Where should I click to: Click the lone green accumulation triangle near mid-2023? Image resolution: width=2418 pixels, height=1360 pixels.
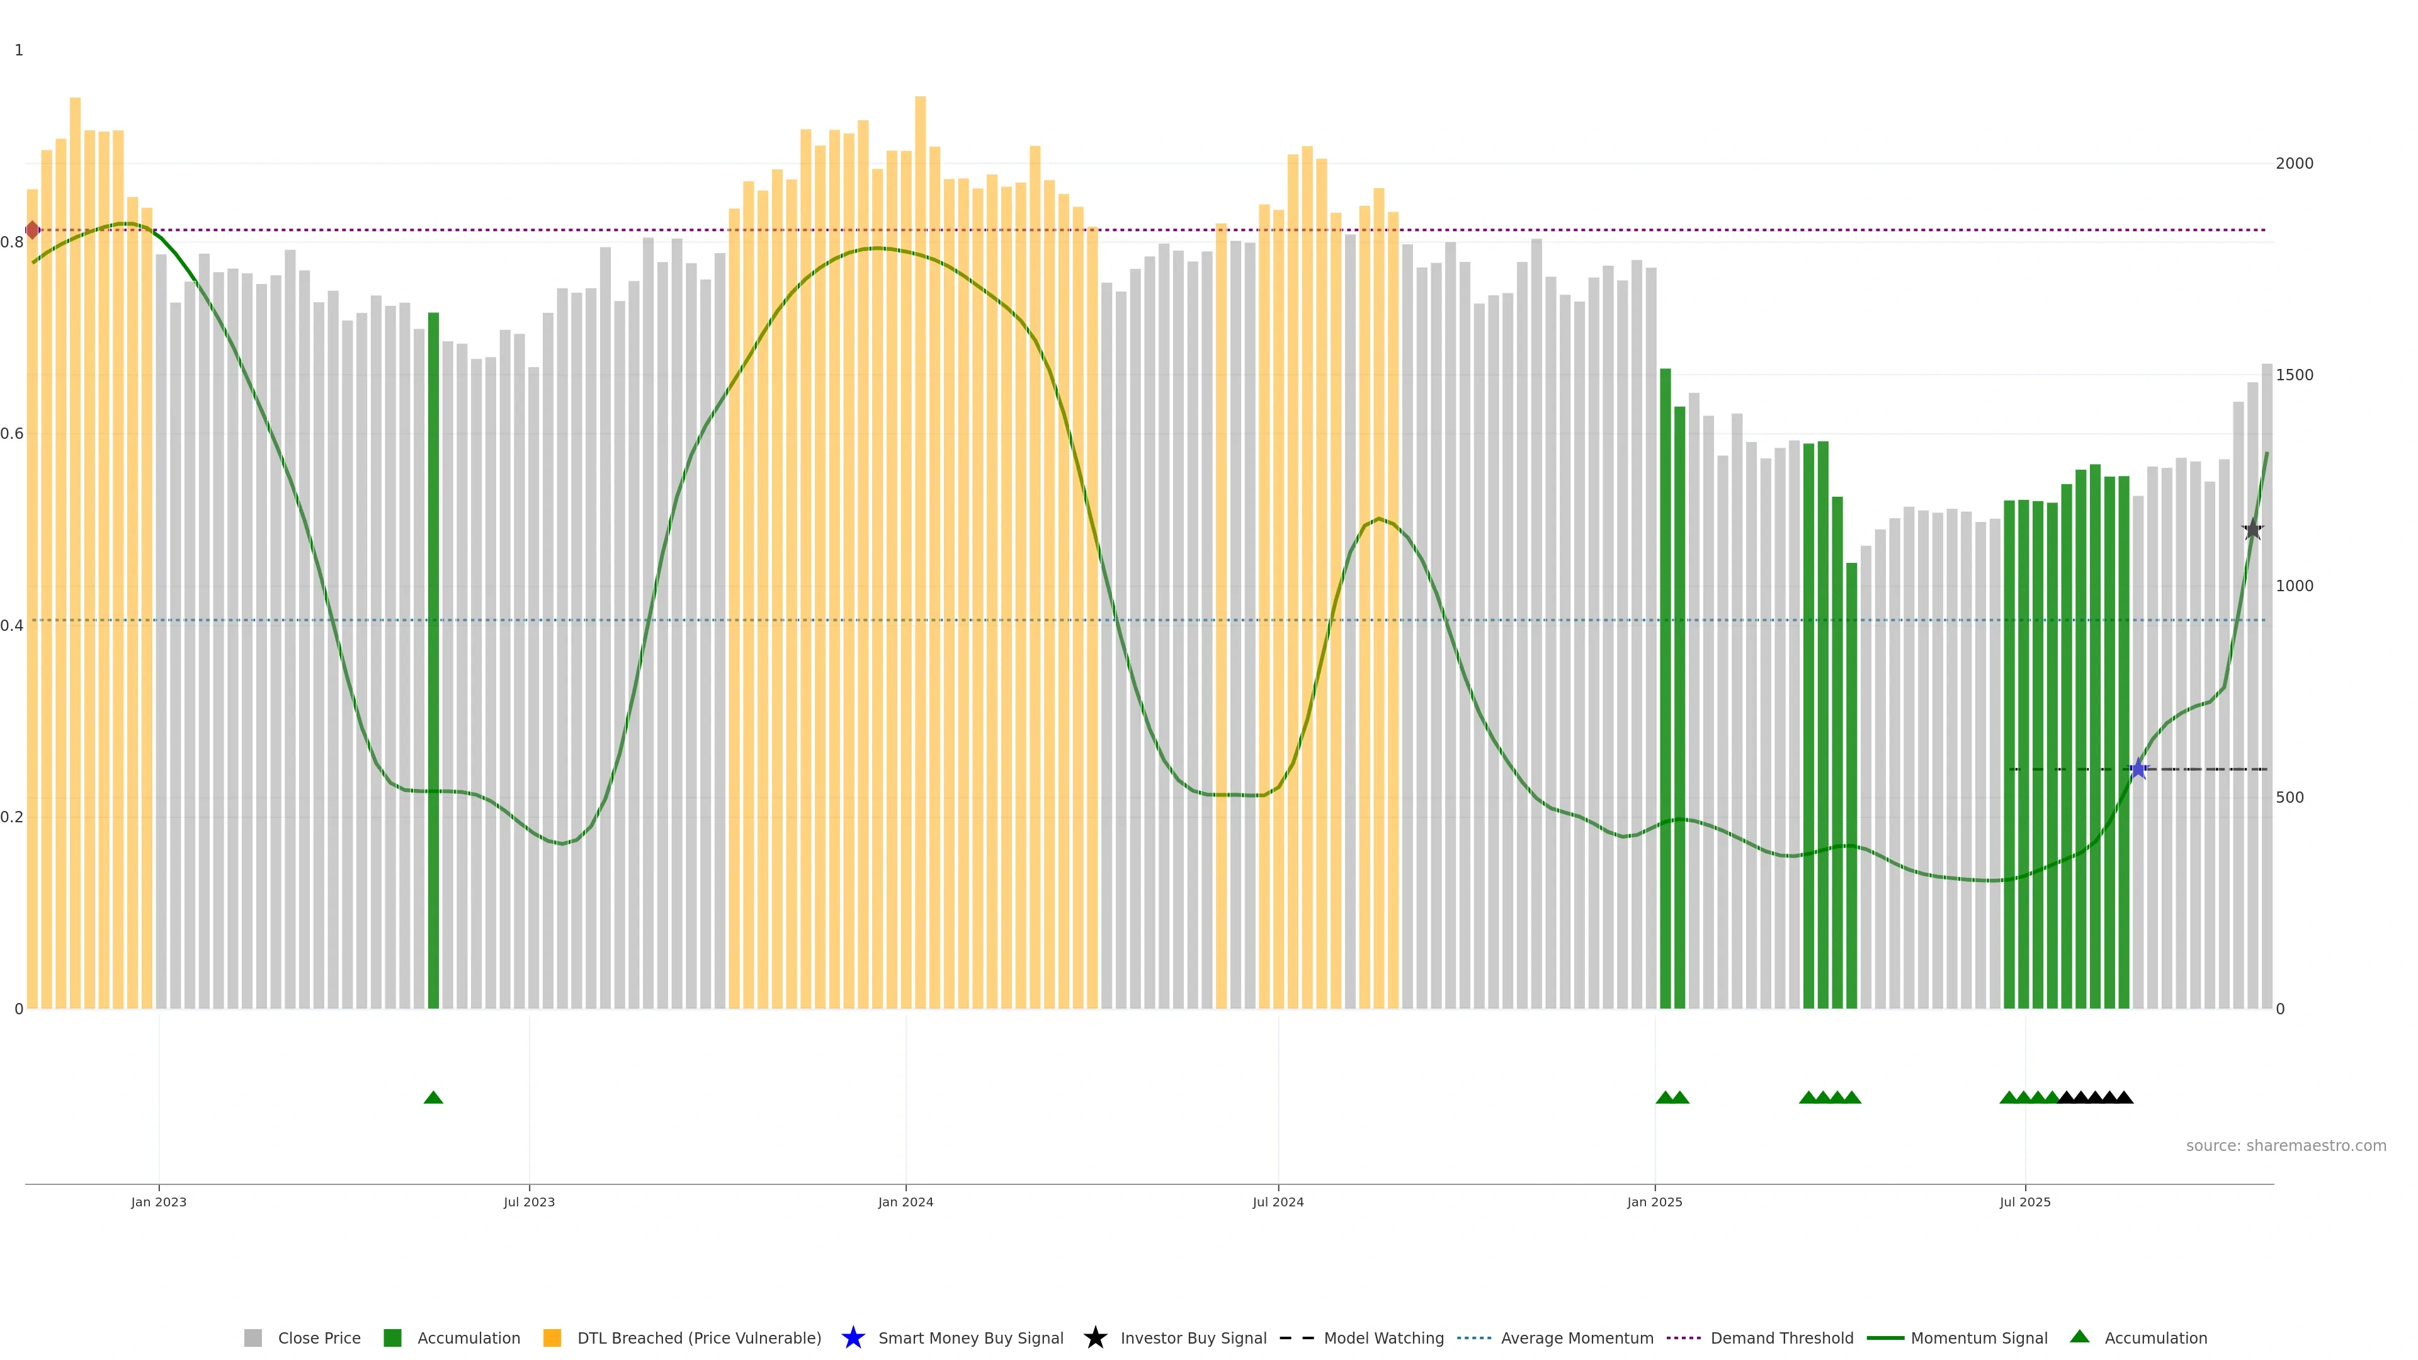(433, 1097)
